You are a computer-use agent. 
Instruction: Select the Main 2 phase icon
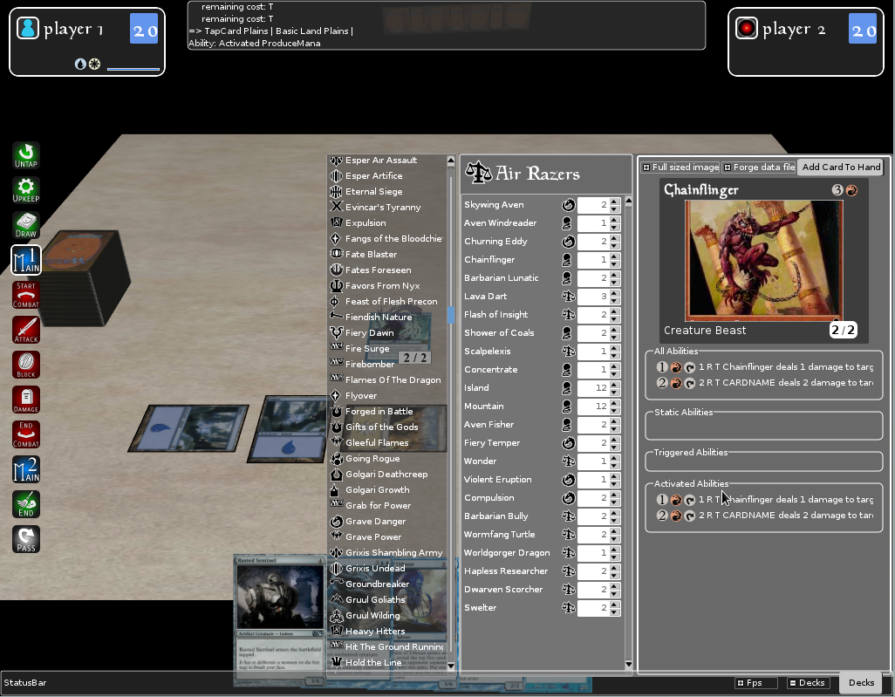pyautogui.click(x=26, y=469)
